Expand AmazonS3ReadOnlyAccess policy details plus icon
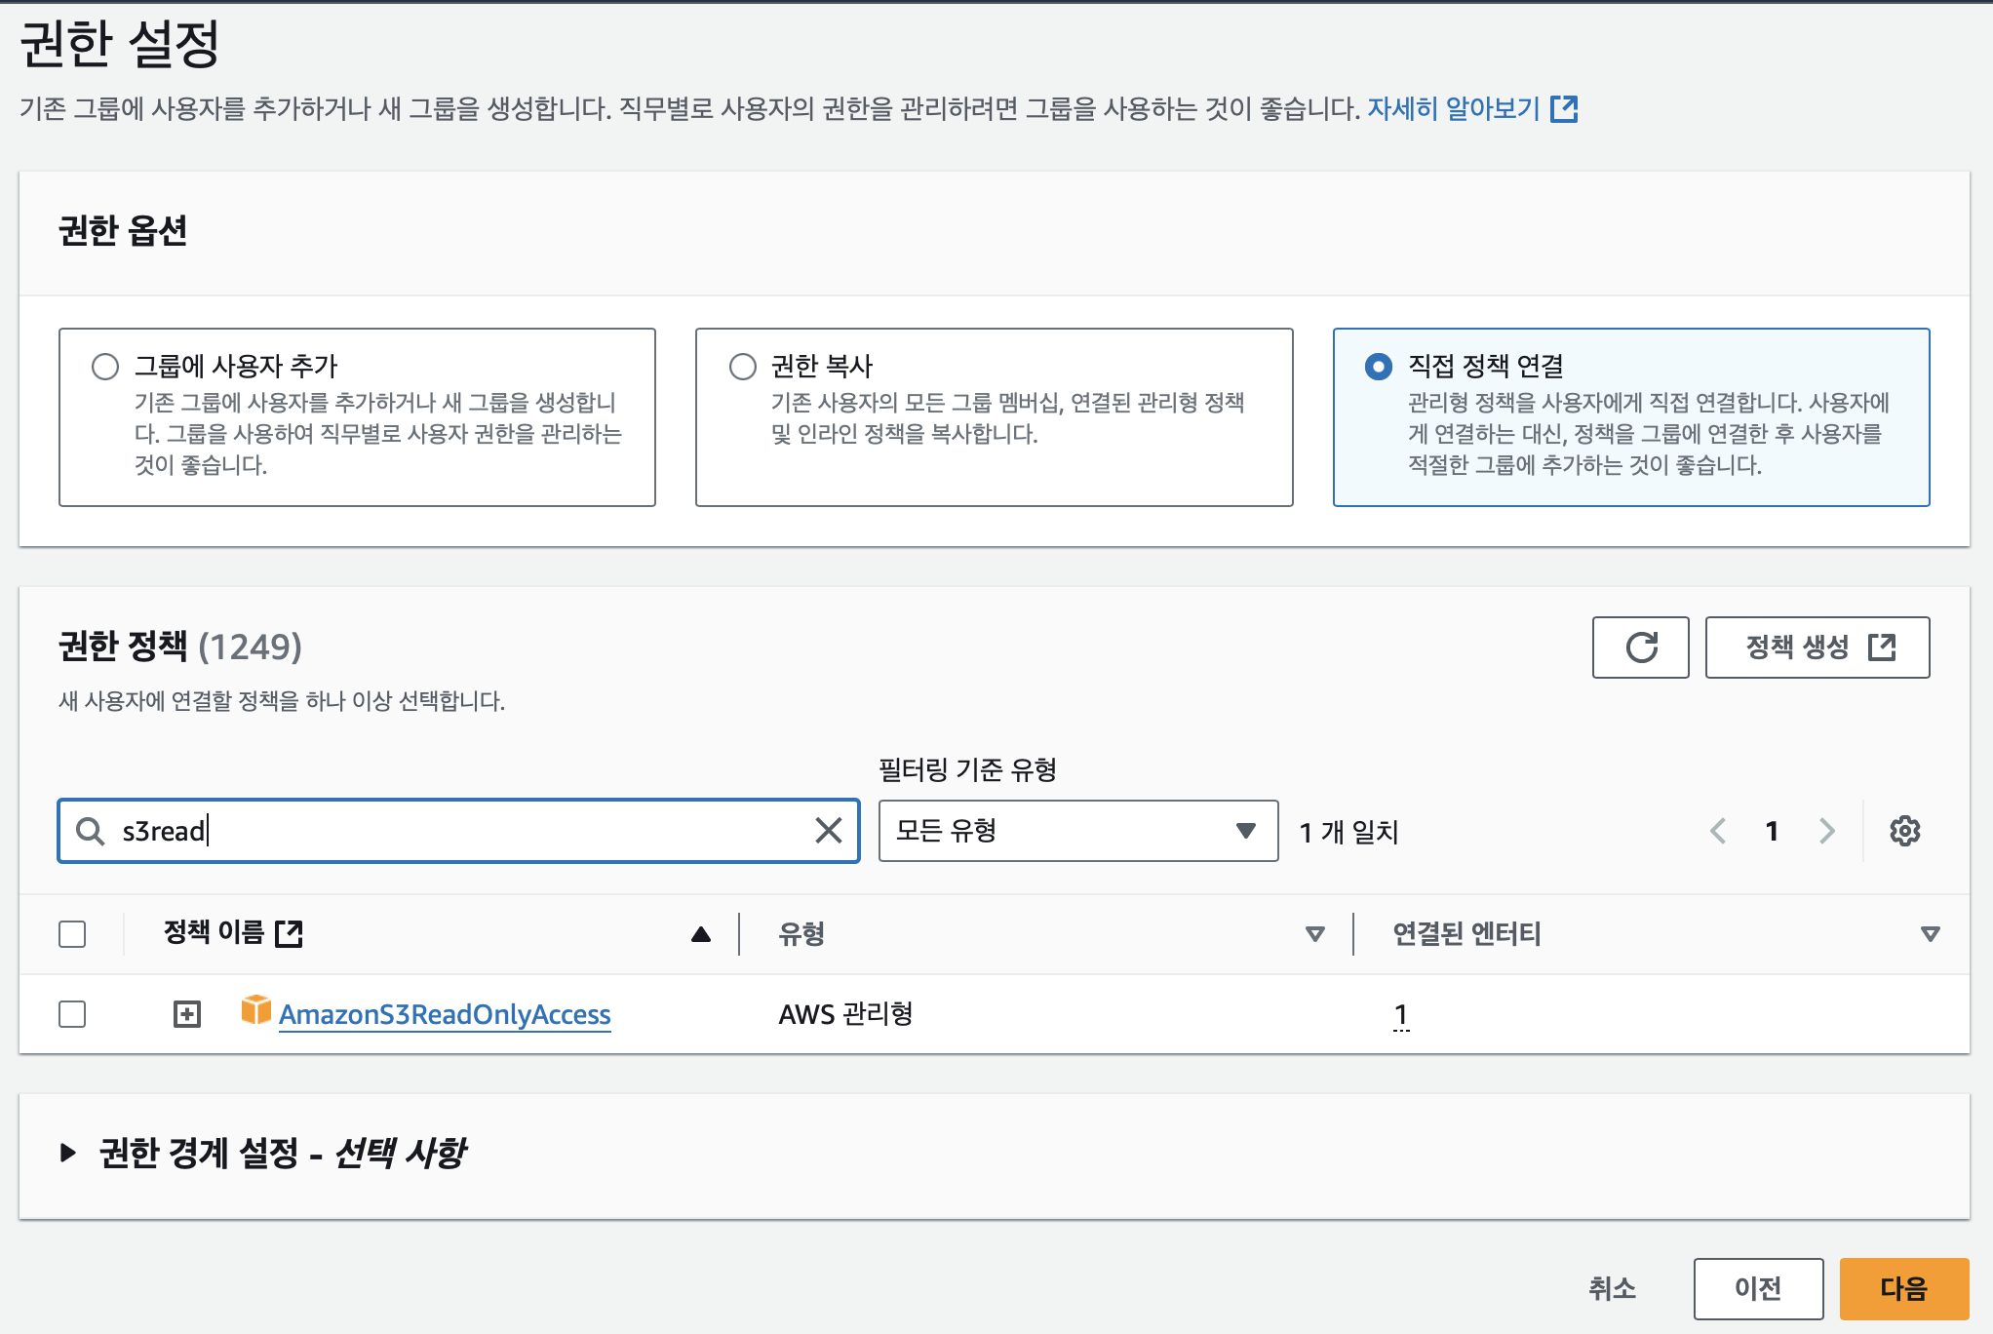 [187, 1014]
